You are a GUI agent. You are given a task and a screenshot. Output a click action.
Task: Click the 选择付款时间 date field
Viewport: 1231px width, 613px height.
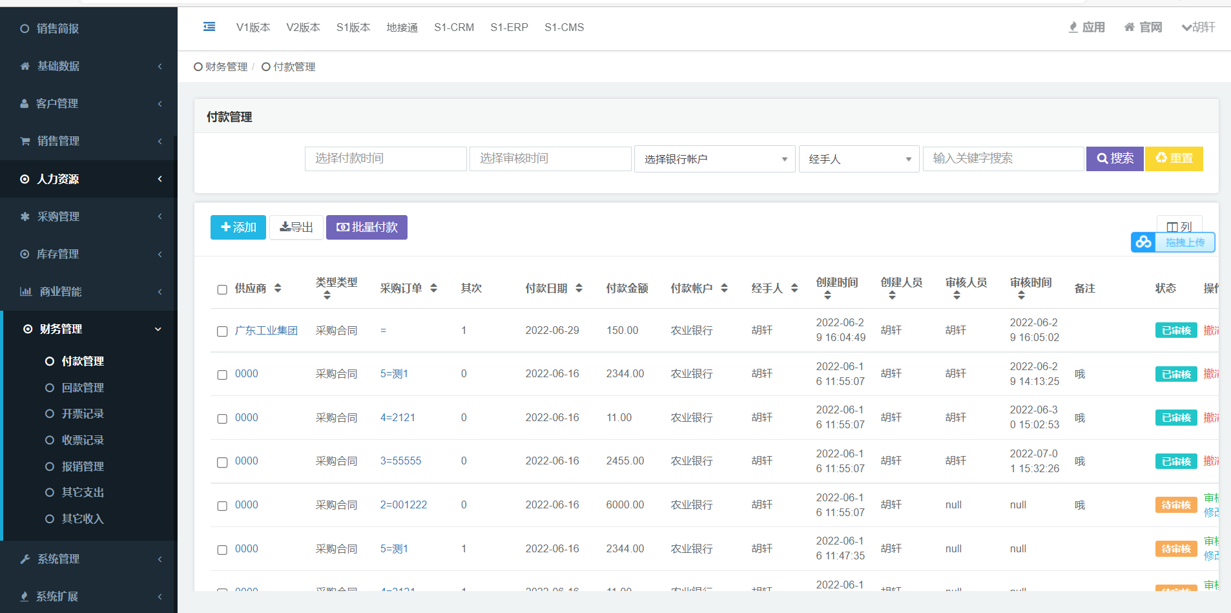(386, 159)
